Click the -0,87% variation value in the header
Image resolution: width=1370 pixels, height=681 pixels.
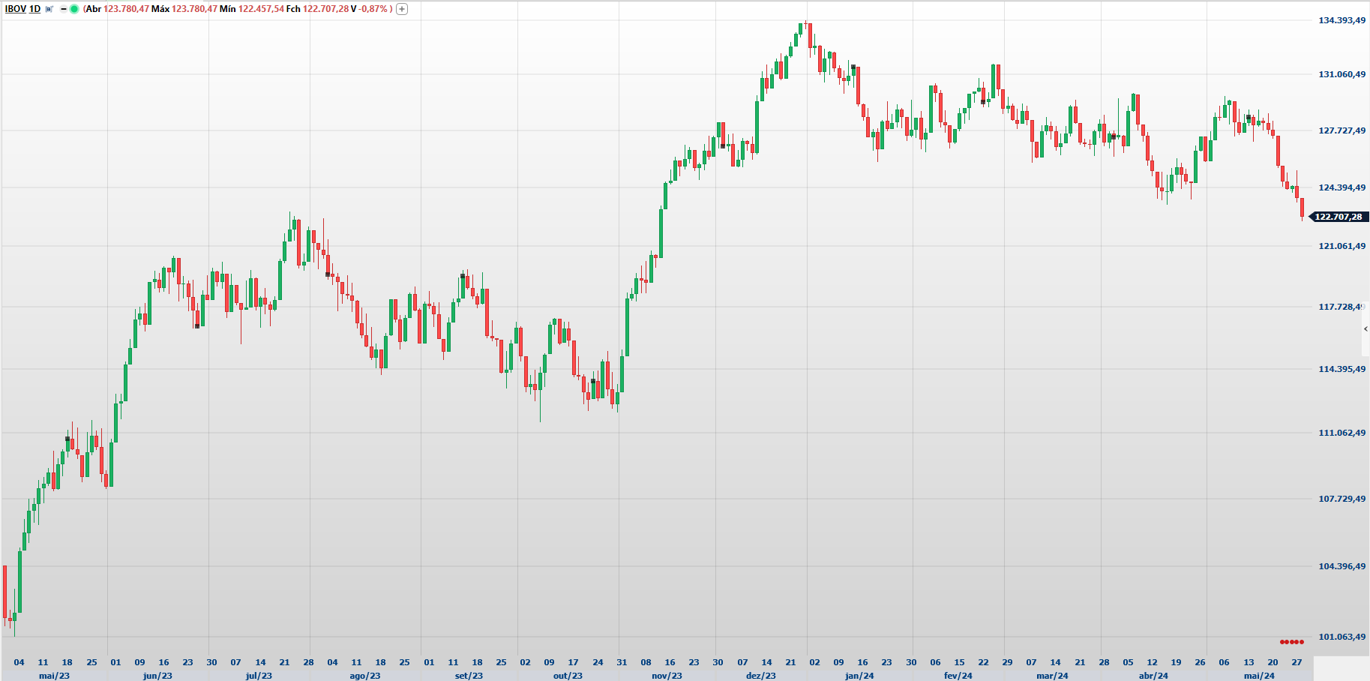click(373, 9)
